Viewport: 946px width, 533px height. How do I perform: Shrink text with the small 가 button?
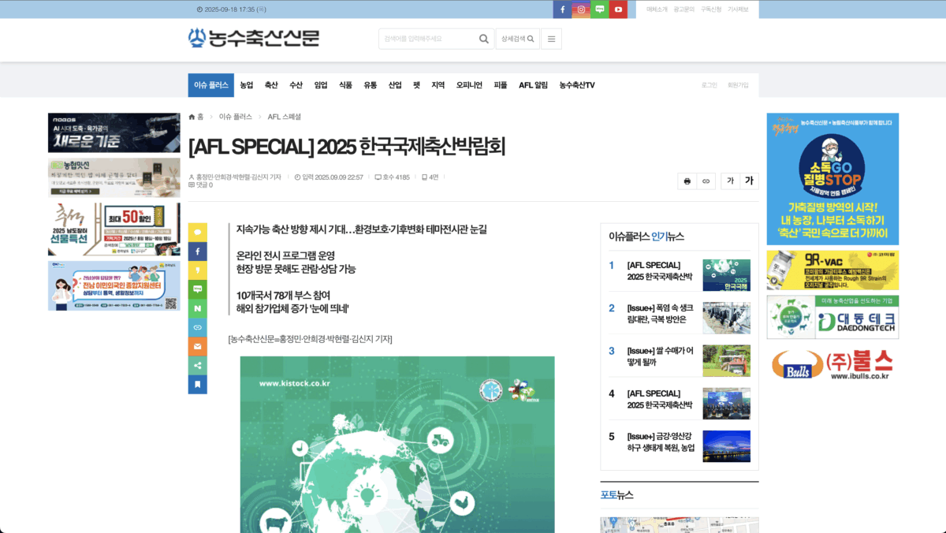point(730,181)
